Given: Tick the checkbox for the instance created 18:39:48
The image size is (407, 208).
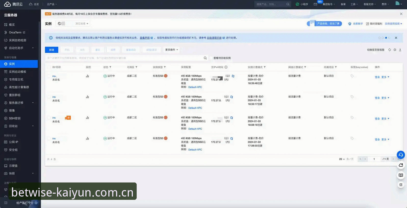Looking at the screenshot, I should point(49,76).
